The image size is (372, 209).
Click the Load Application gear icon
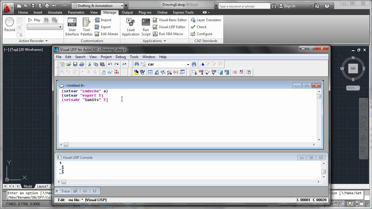(x=130, y=27)
